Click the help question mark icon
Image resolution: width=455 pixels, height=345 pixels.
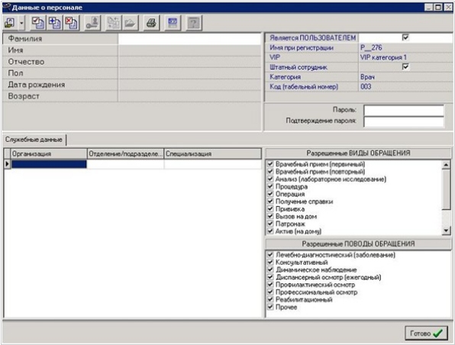pyautogui.click(x=193, y=23)
